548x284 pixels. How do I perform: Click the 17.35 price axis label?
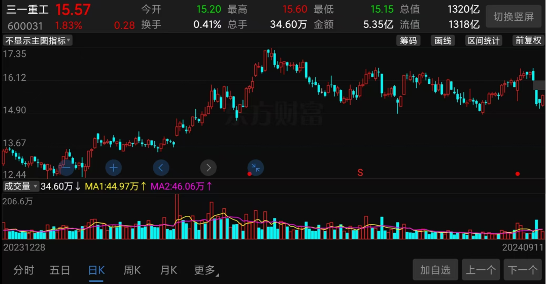click(x=14, y=54)
